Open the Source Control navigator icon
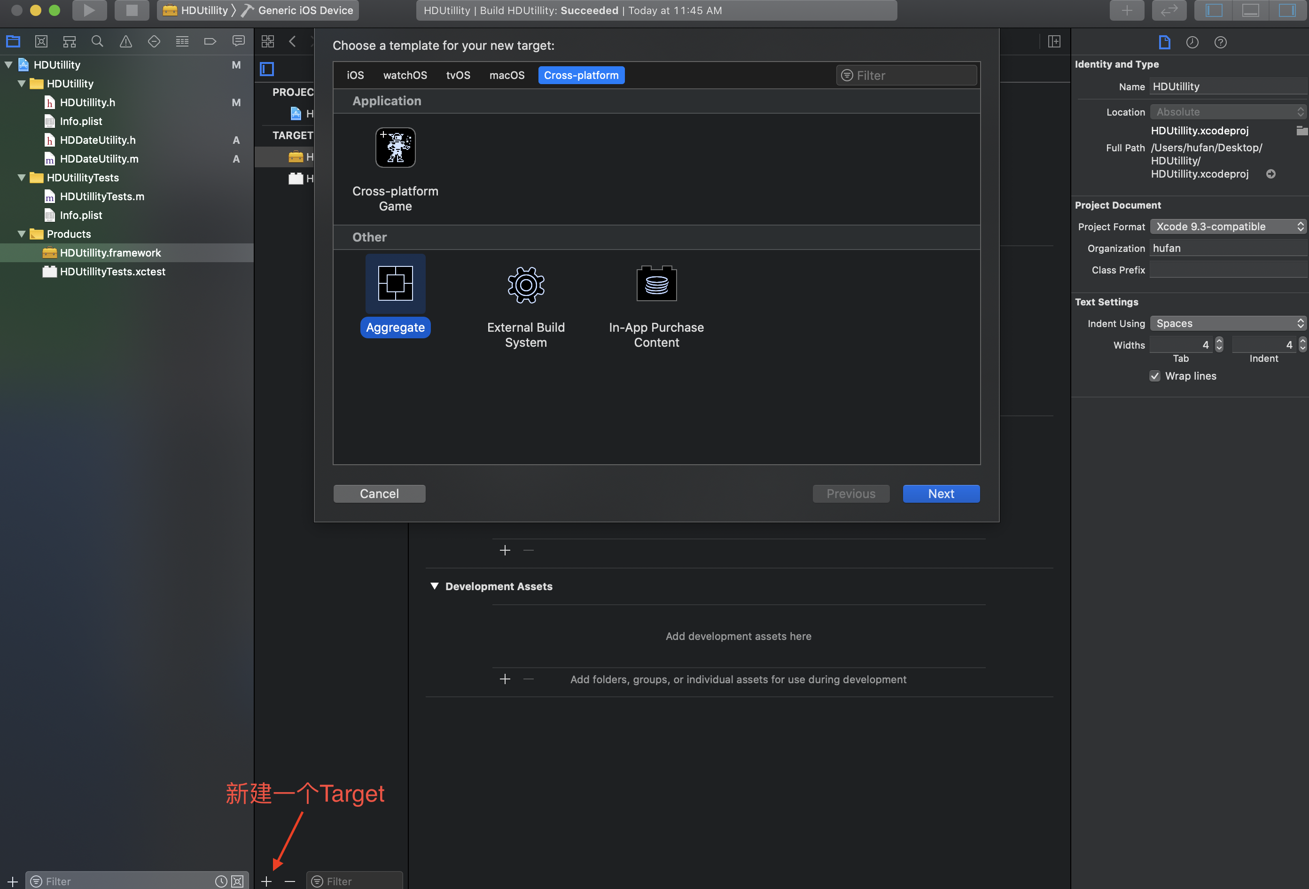 [x=41, y=41]
